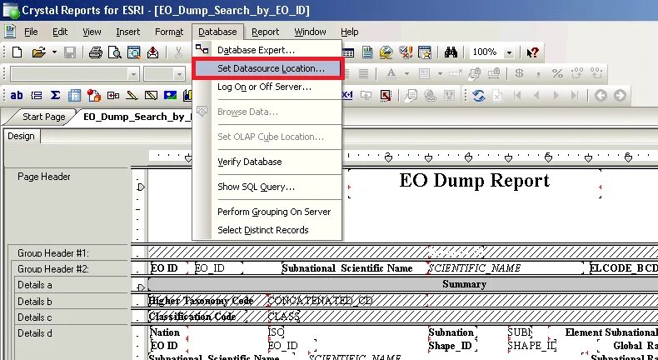The image size is (658, 360).
Task: Click the HTML Preview icon
Action: tap(134, 52)
